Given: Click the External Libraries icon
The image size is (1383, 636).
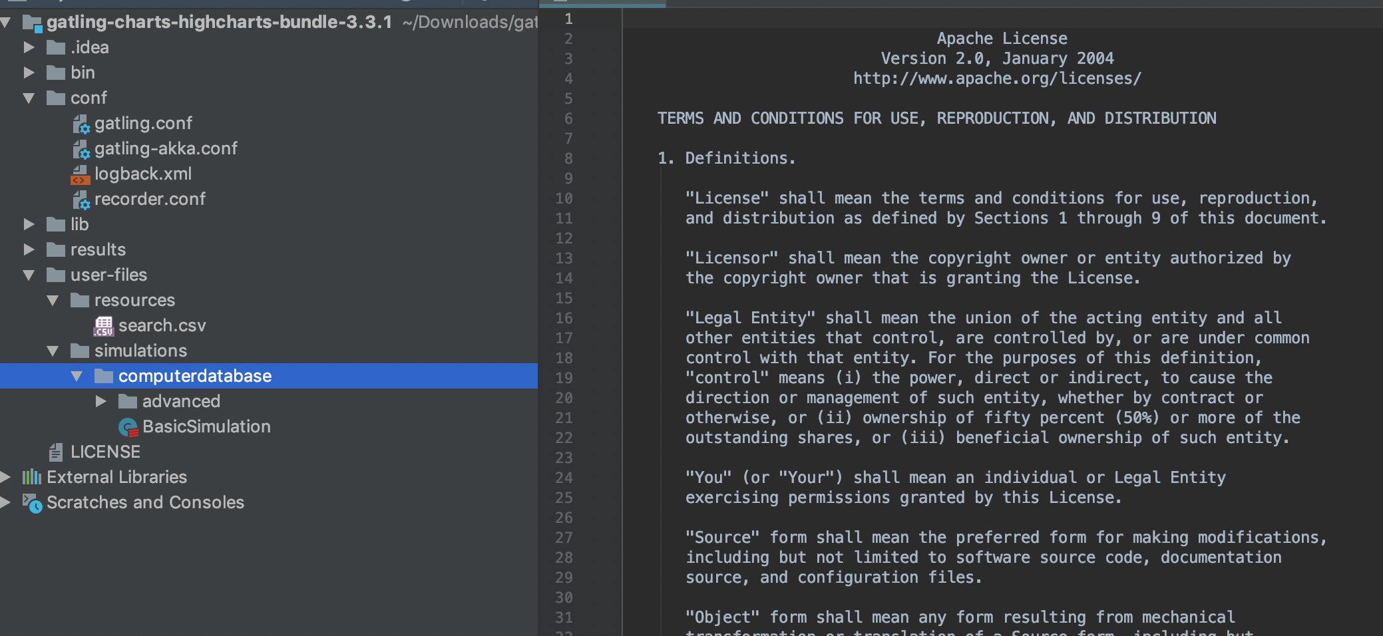Looking at the screenshot, I should click(32, 477).
